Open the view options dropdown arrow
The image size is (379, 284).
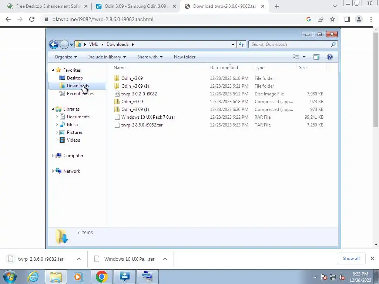pyautogui.click(x=304, y=57)
